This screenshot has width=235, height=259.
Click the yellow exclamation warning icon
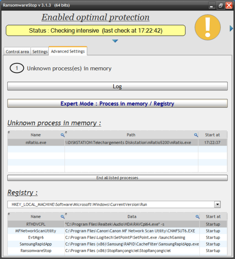click(208, 27)
